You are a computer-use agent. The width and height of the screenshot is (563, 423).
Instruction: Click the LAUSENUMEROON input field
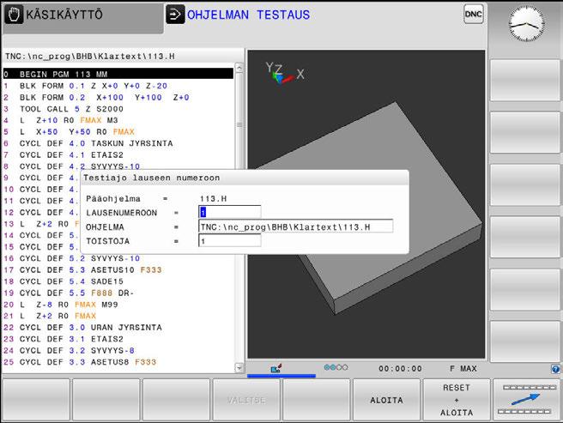(230, 212)
